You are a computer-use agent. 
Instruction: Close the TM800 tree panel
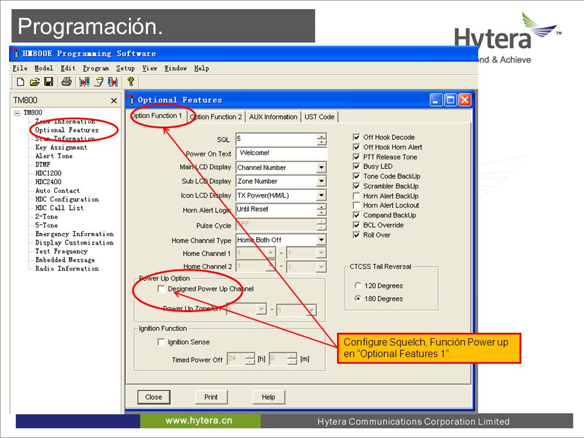[114, 100]
